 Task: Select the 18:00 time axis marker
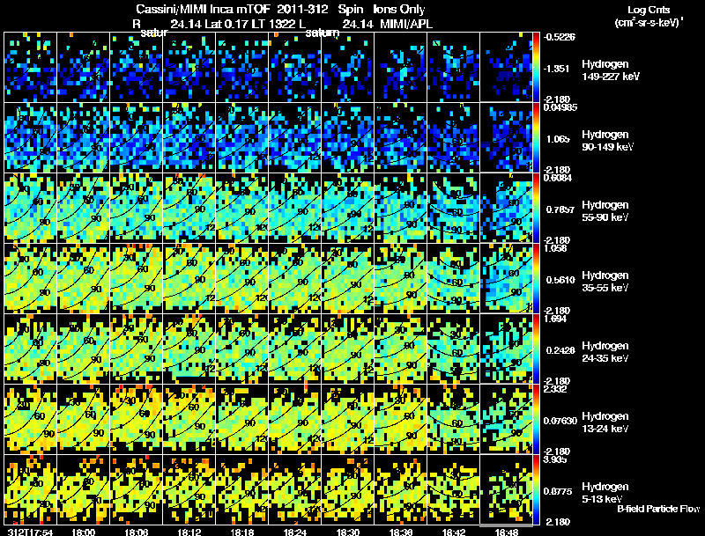(x=84, y=531)
